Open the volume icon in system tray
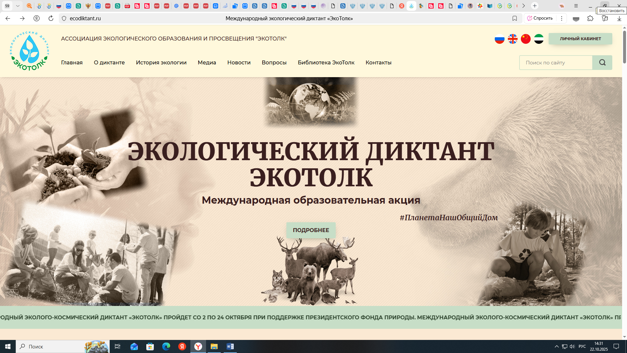This screenshot has width=627, height=353. pos(572,346)
